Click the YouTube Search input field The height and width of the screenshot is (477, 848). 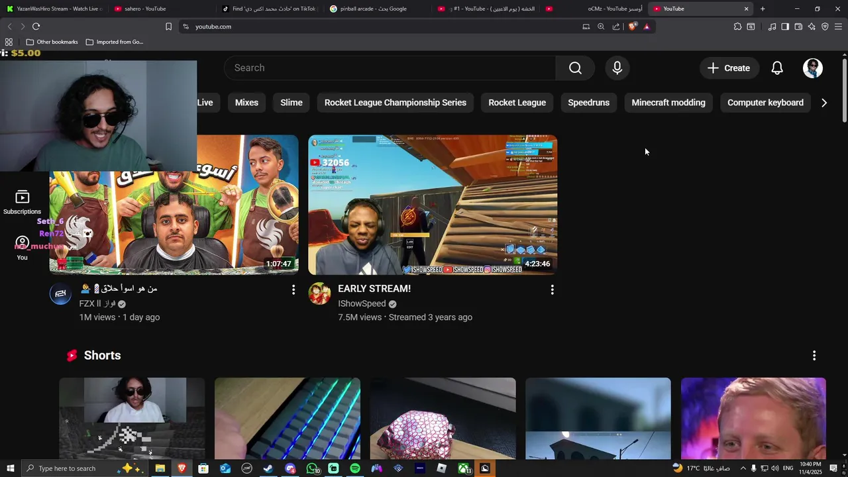390,68
